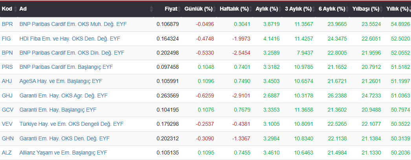
Task: Open Garanti Em. Hay. Başlangıç EYF
Action: click(x=58, y=110)
